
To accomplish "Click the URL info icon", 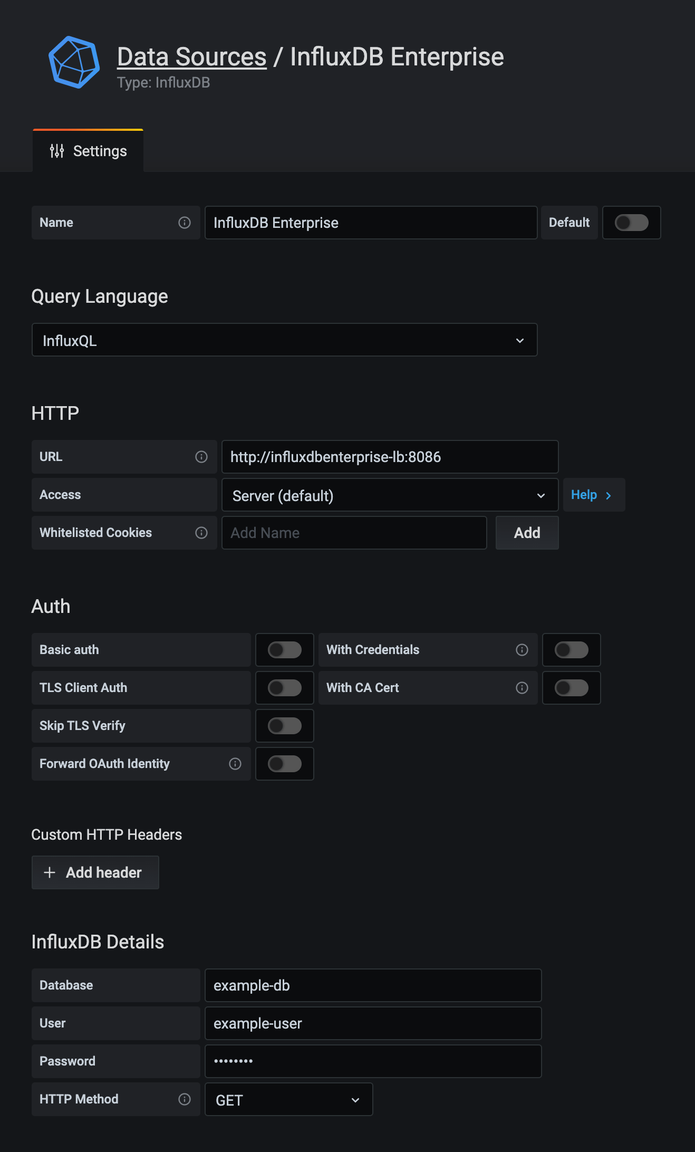I will (x=201, y=457).
